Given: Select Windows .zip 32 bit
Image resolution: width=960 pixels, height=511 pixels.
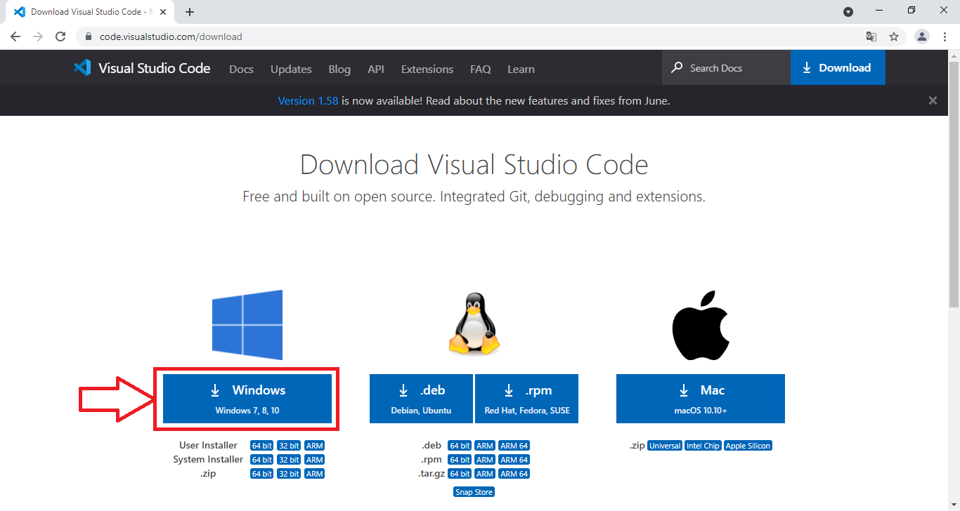Looking at the screenshot, I should [x=289, y=474].
